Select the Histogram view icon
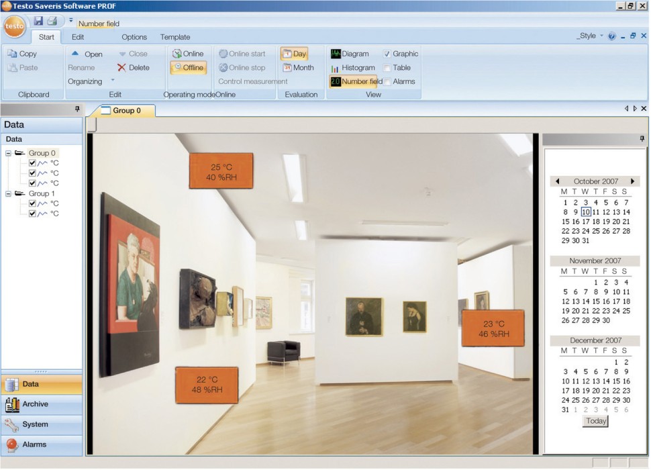The image size is (651, 470). pyautogui.click(x=336, y=68)
